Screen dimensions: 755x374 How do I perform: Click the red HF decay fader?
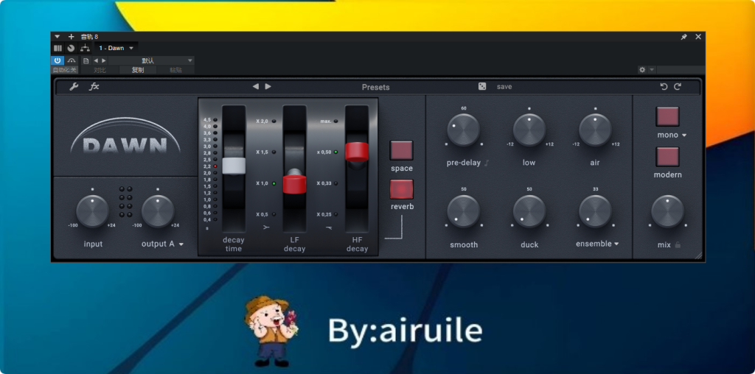pyautogui.click(x=357, y=152)
